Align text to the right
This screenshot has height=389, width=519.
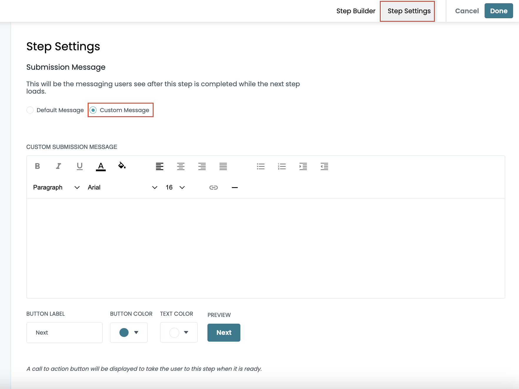click(202, 166)
